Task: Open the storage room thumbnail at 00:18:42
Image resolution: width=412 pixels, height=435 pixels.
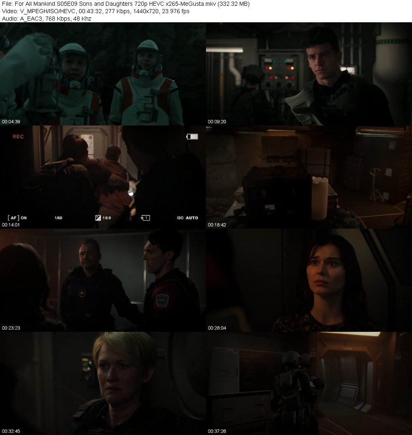Action: click(309, 177)
